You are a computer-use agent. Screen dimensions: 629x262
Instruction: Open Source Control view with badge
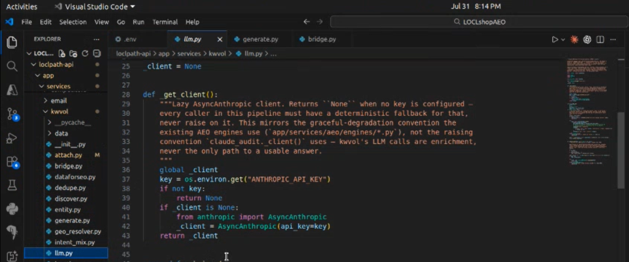pyautogui.click(x=12, y=115)
